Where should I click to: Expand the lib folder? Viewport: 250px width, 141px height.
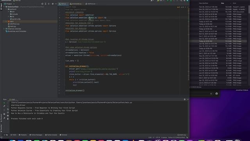pos(9,16)
